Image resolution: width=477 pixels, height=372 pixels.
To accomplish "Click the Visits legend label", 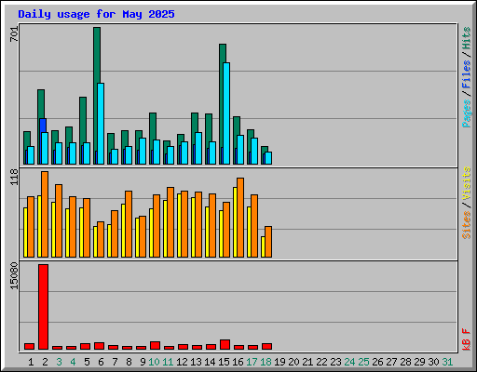I will pos(466,183).
